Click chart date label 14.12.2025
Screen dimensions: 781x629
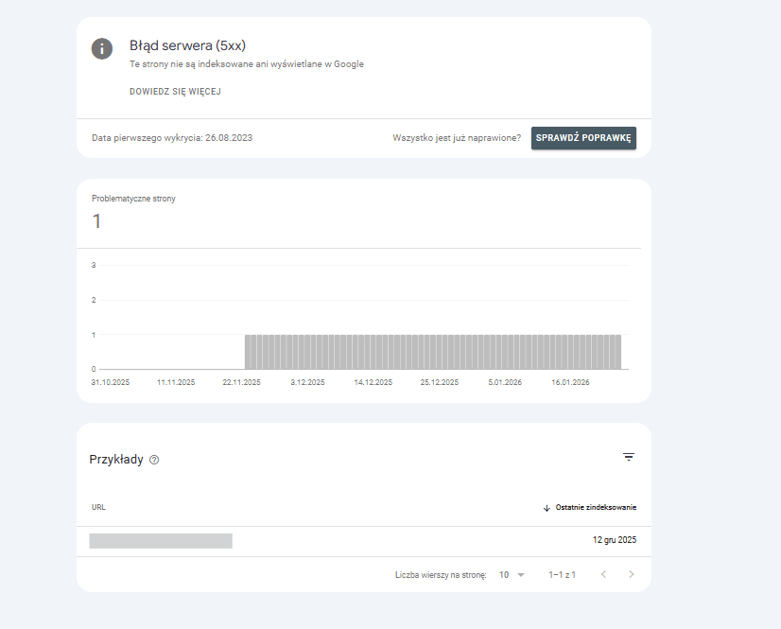[x=373, y=382]
